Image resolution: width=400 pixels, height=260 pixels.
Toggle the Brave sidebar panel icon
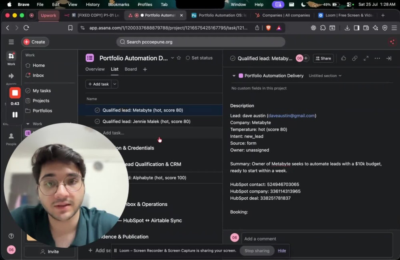356,28
